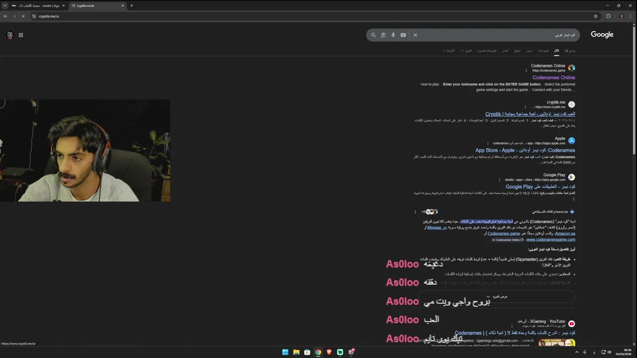The height and width of the screenshot is (358, 637).
Task: Close the Jawlah browser tab
Action: (x=64, y=5)
